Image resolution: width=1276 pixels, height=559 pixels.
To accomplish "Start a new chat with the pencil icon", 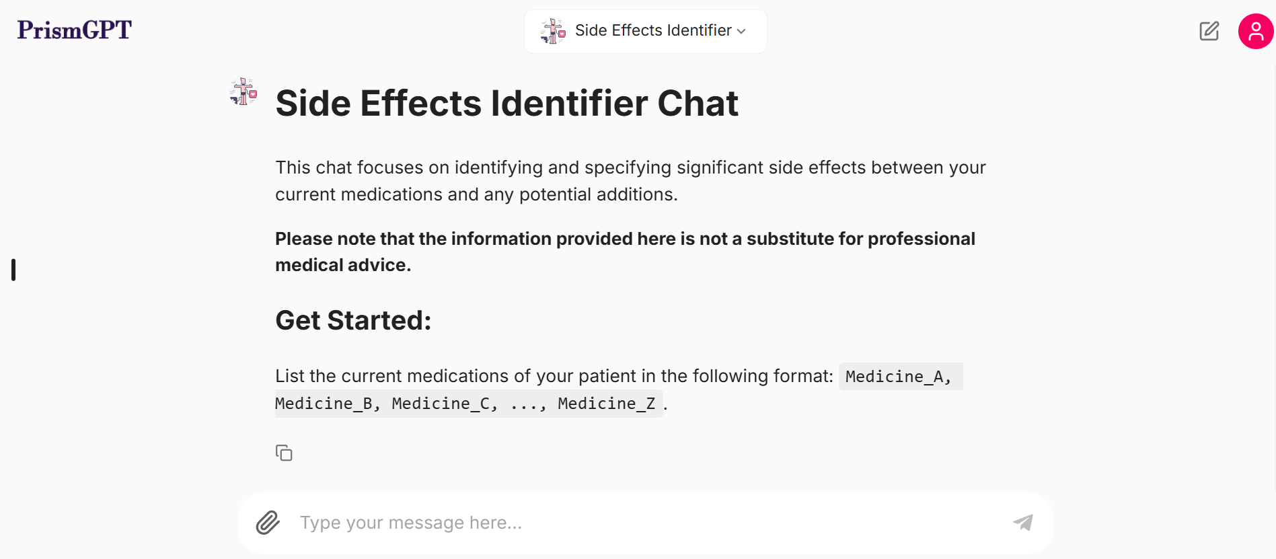I will click(1209, 31).
